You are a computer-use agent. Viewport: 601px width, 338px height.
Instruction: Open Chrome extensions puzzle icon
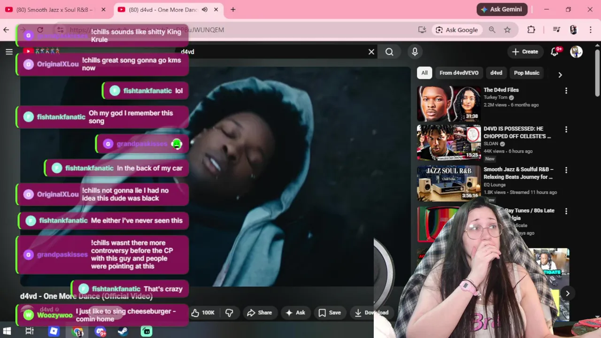coord(531,30)
